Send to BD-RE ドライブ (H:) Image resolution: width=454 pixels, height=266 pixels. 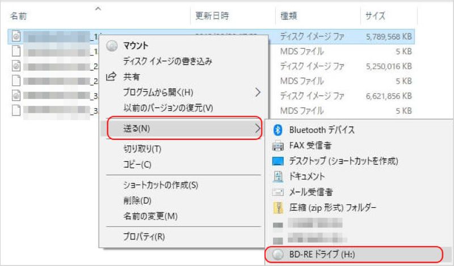322,255
